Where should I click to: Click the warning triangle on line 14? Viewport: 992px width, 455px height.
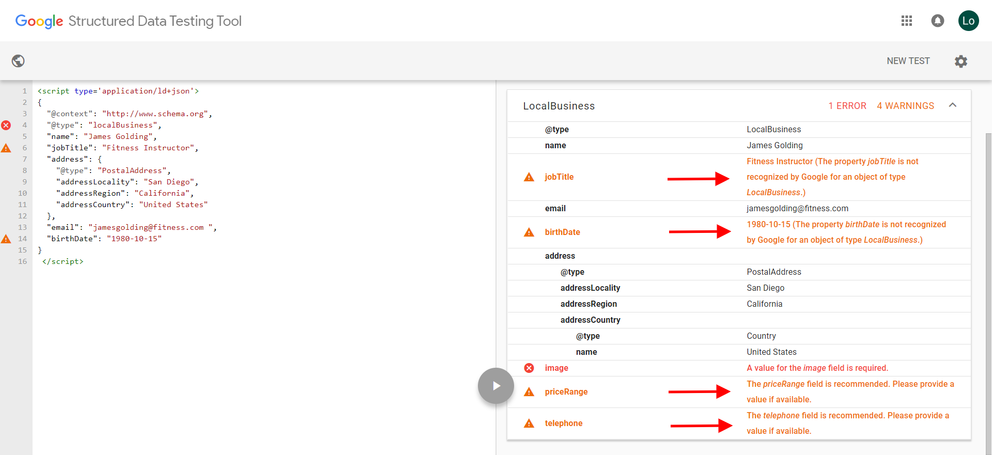tap(6, 239)
